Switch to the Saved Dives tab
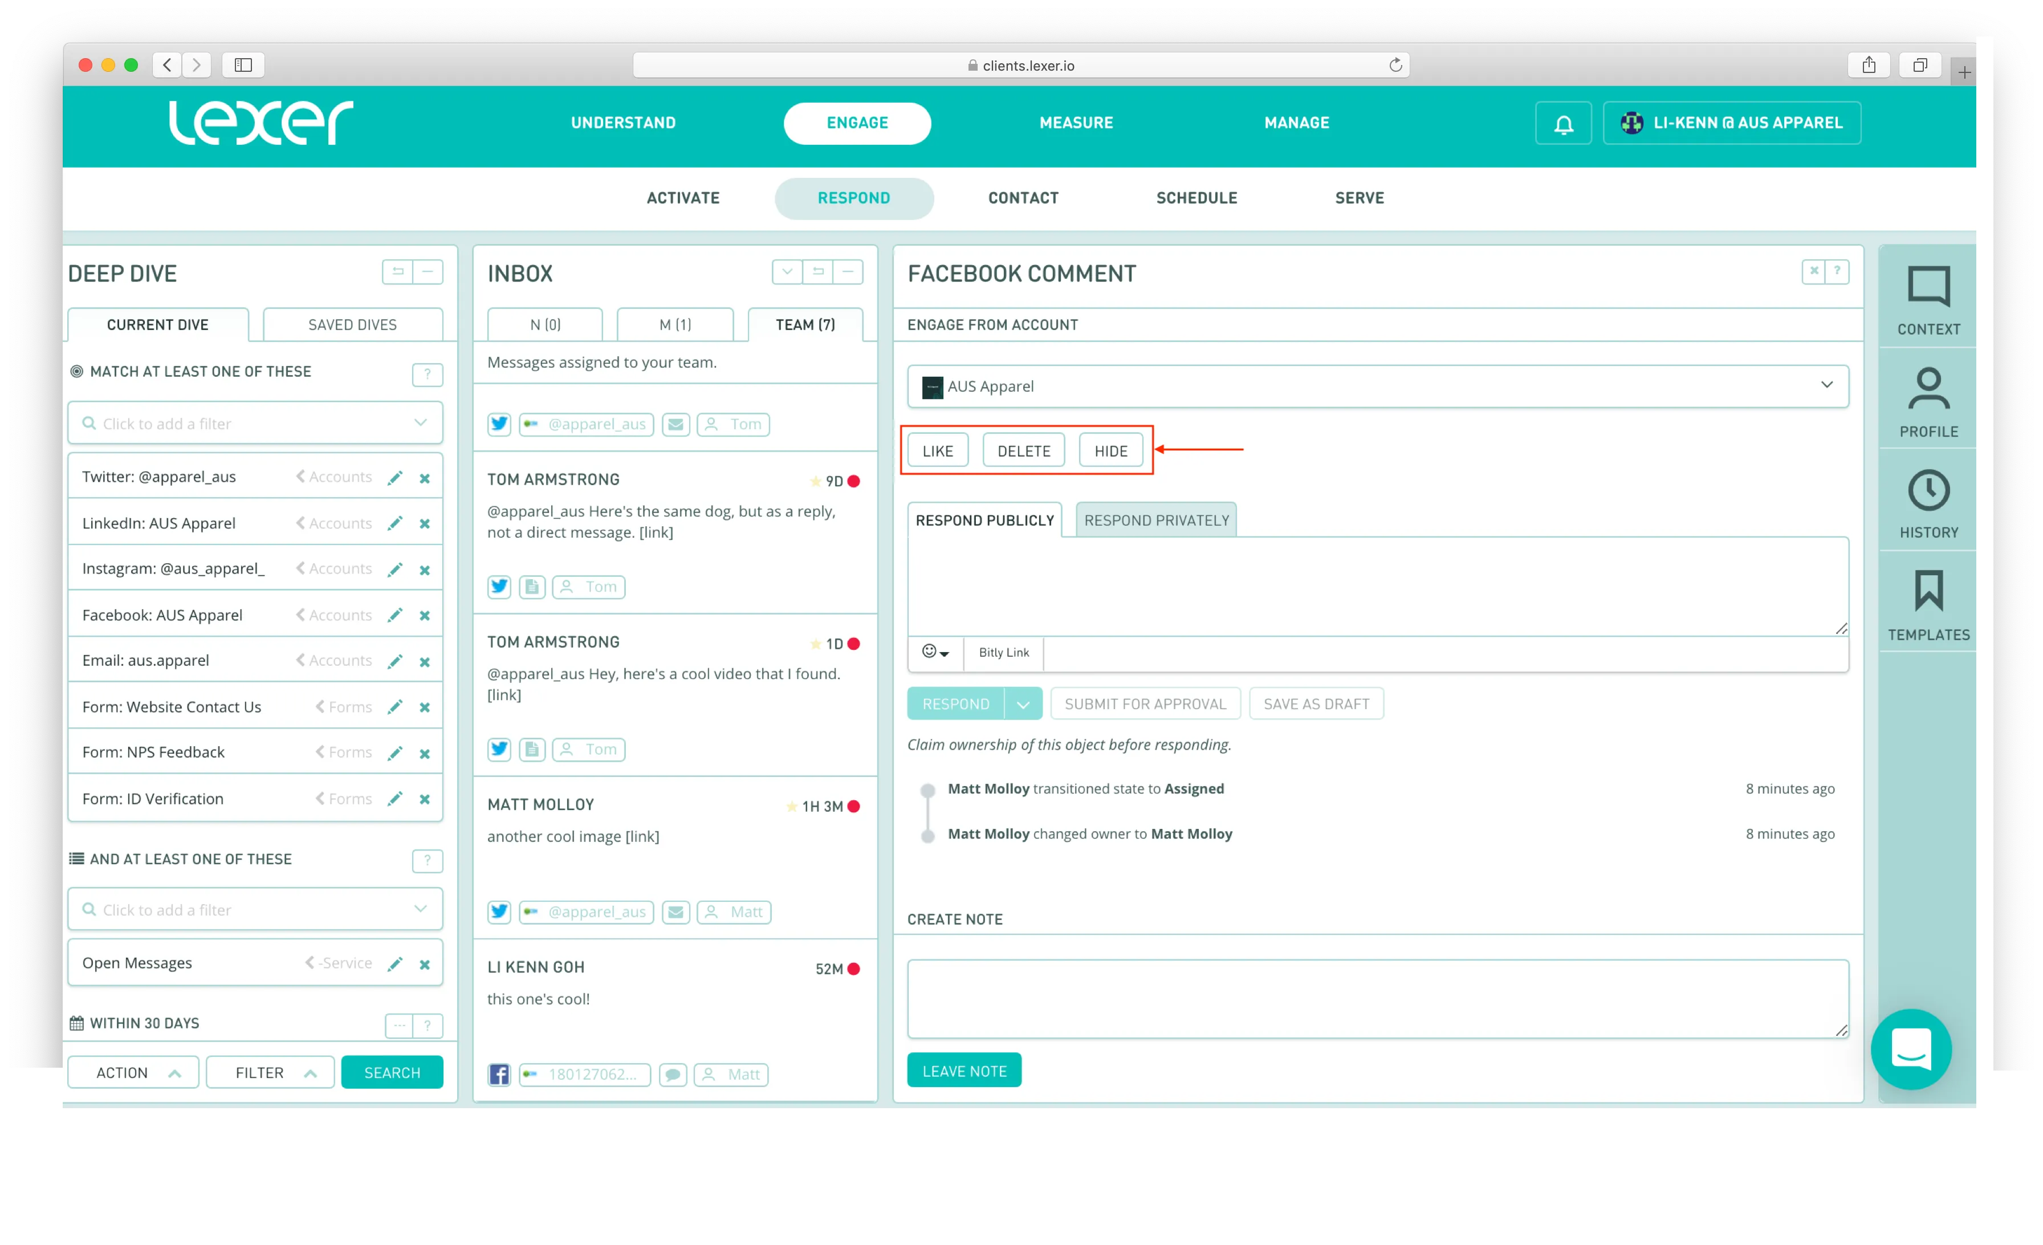Viewport: 2043px width, 1245px height. point(352,325)
